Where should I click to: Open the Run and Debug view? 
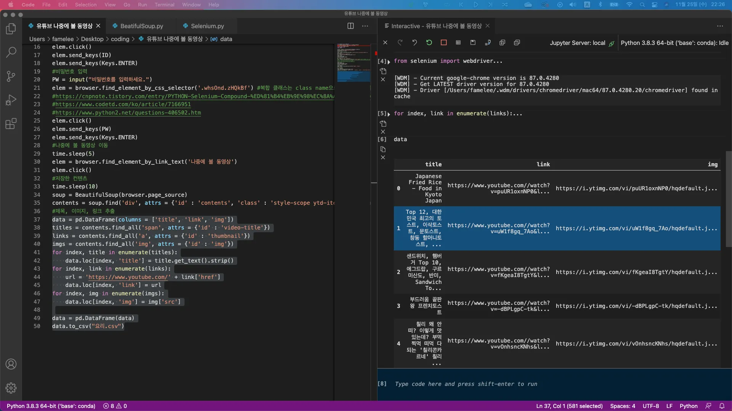[11, 100]
